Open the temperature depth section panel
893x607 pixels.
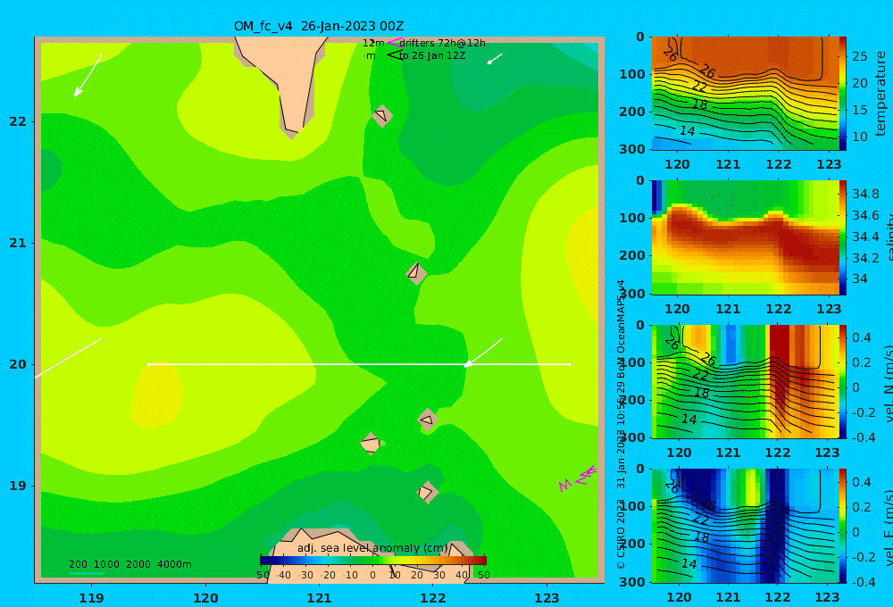pyautogui.click(x=746, y=94)
